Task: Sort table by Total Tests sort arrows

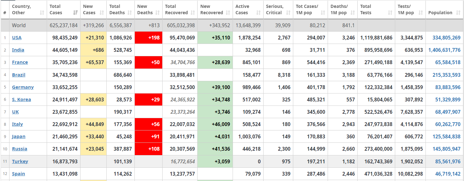Action: pyautogui.click(x=390, y=13)
